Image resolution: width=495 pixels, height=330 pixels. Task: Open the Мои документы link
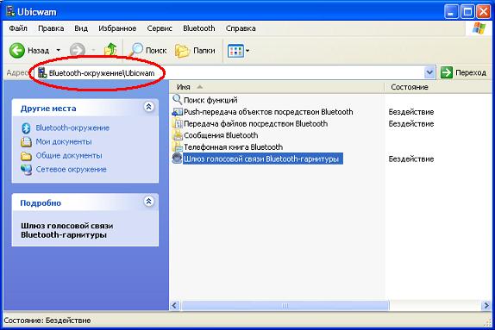point(64,141)
